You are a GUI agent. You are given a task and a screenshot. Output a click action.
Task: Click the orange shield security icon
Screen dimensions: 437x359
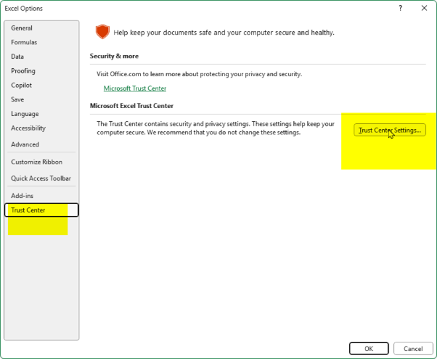click(102, 32)
